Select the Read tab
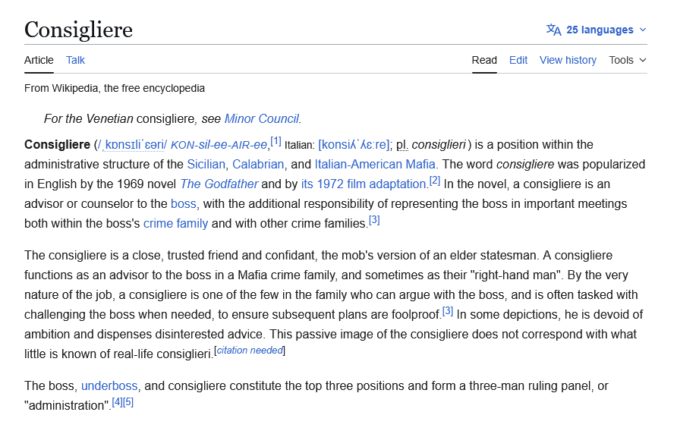The width and height of the screenshot is (677, 434). pyautogui.click(x=484, y=60)
